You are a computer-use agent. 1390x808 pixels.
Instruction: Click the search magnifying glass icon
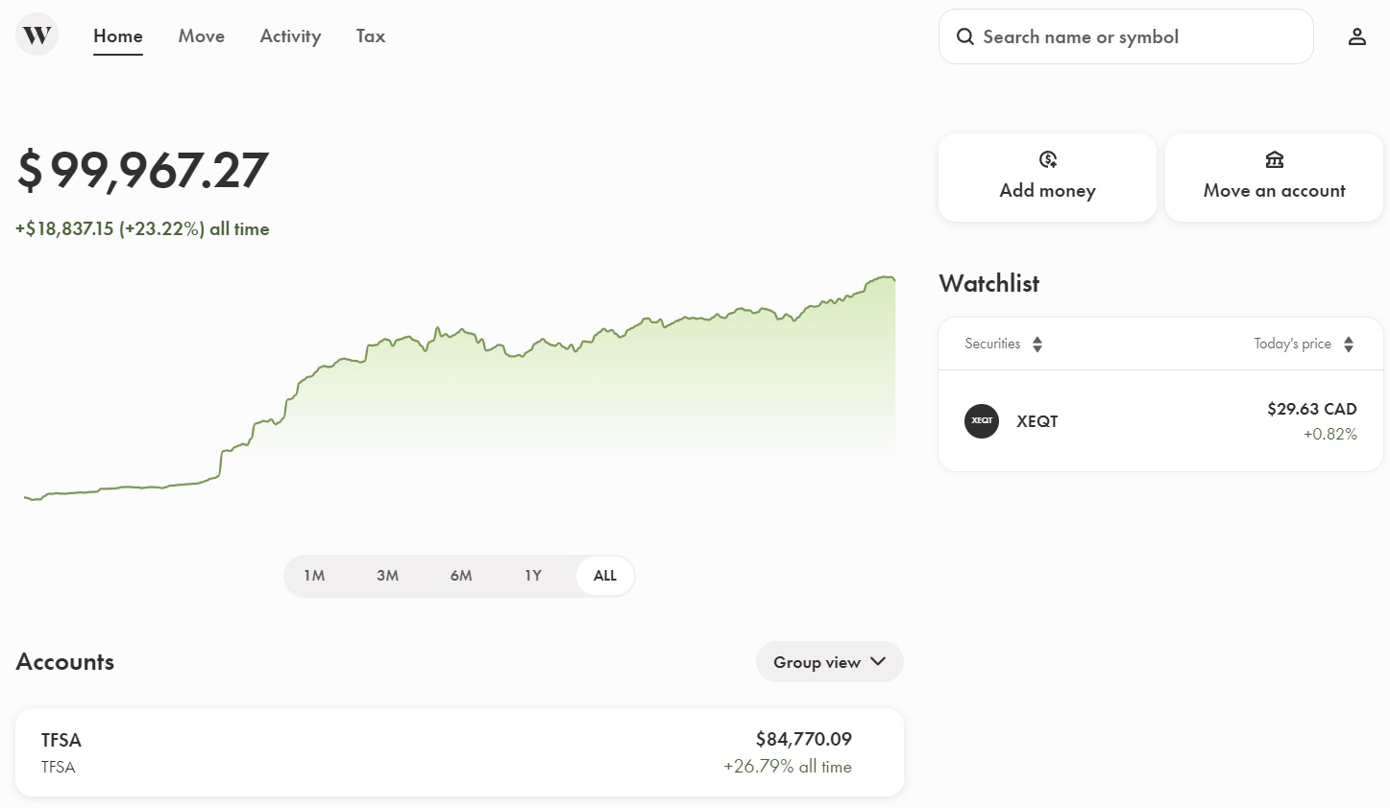pos(965,36)
